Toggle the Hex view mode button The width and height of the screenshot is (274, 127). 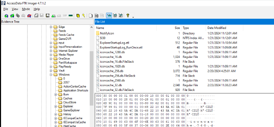[120, 16]
